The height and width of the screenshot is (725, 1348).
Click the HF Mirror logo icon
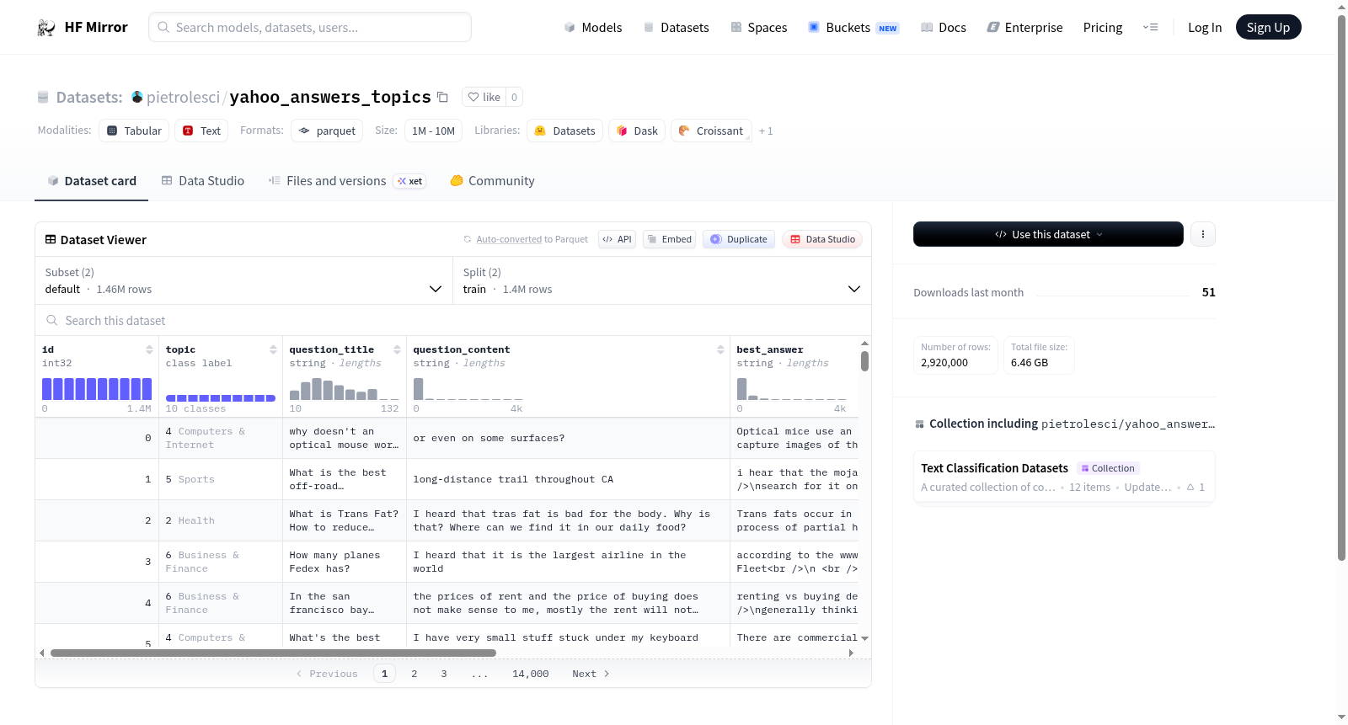[46, 28]
